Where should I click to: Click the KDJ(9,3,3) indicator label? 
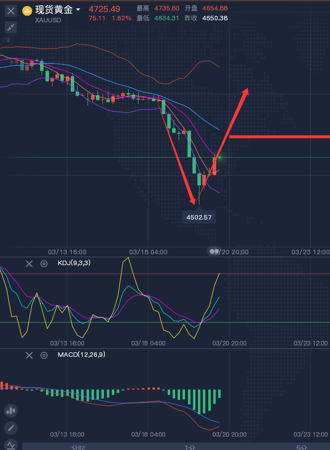click(x=75, y=263)
